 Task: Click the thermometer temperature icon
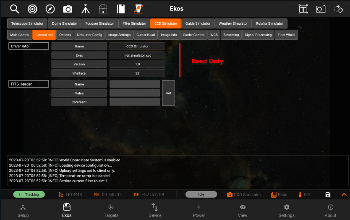(300, 194)
